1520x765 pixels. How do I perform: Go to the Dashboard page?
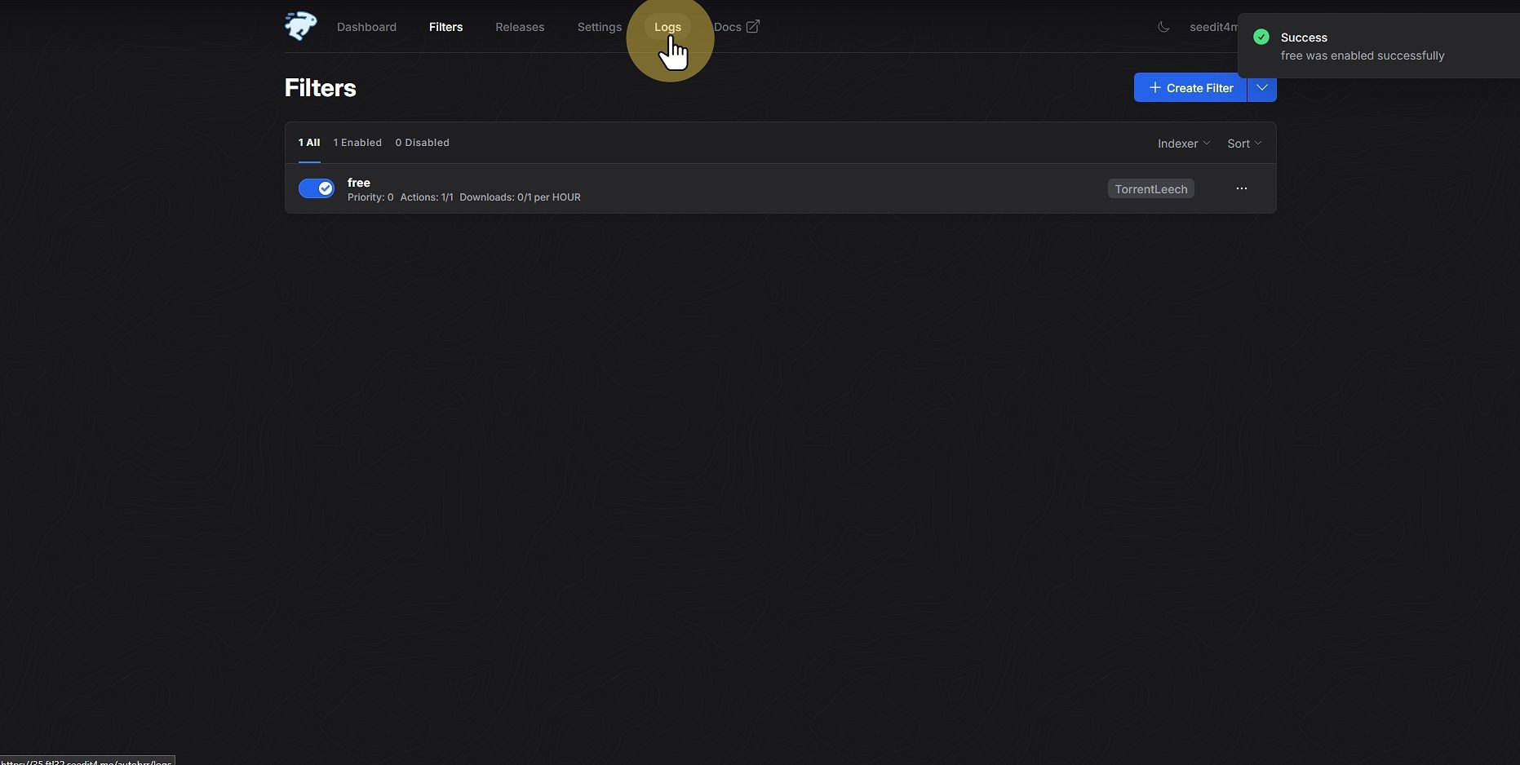[x=366, y=27]
